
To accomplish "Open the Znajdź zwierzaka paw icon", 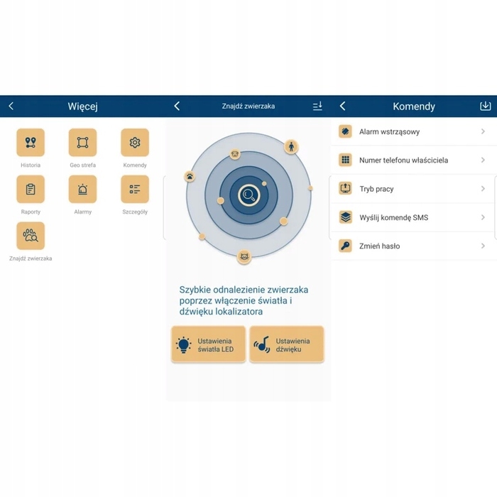I will pyautogui.click(x=31, y=236).
